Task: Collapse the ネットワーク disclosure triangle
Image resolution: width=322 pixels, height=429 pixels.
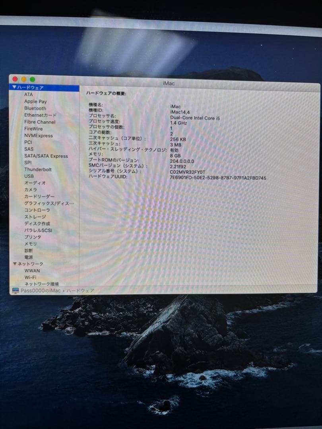Action: tap(15, 264)
